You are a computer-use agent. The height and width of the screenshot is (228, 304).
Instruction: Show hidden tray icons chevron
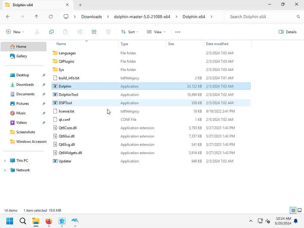[x=251, y=221]
